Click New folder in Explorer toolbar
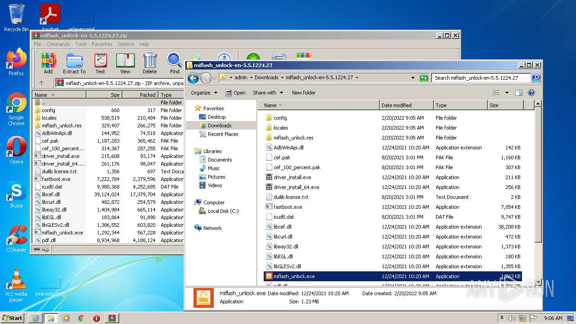This screenshot has height=324, width=576. pyautogui.click(x=304, y=93)
